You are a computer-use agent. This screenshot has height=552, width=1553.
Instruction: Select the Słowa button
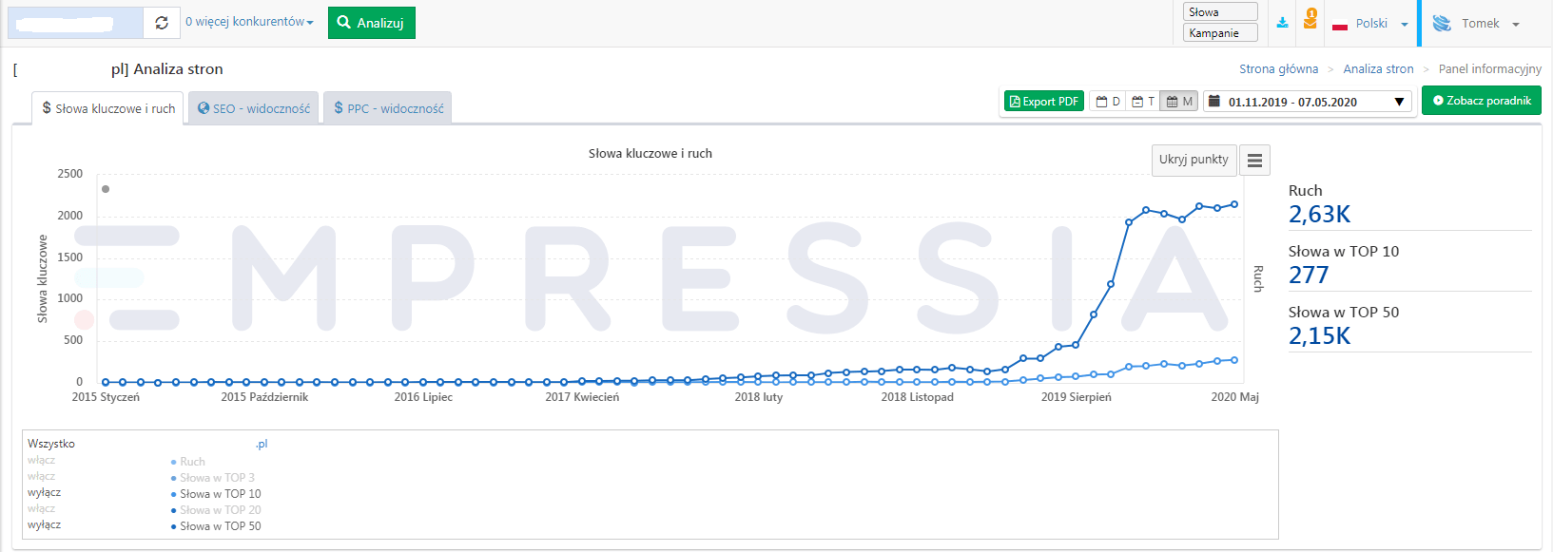[x=1220, y=11]
